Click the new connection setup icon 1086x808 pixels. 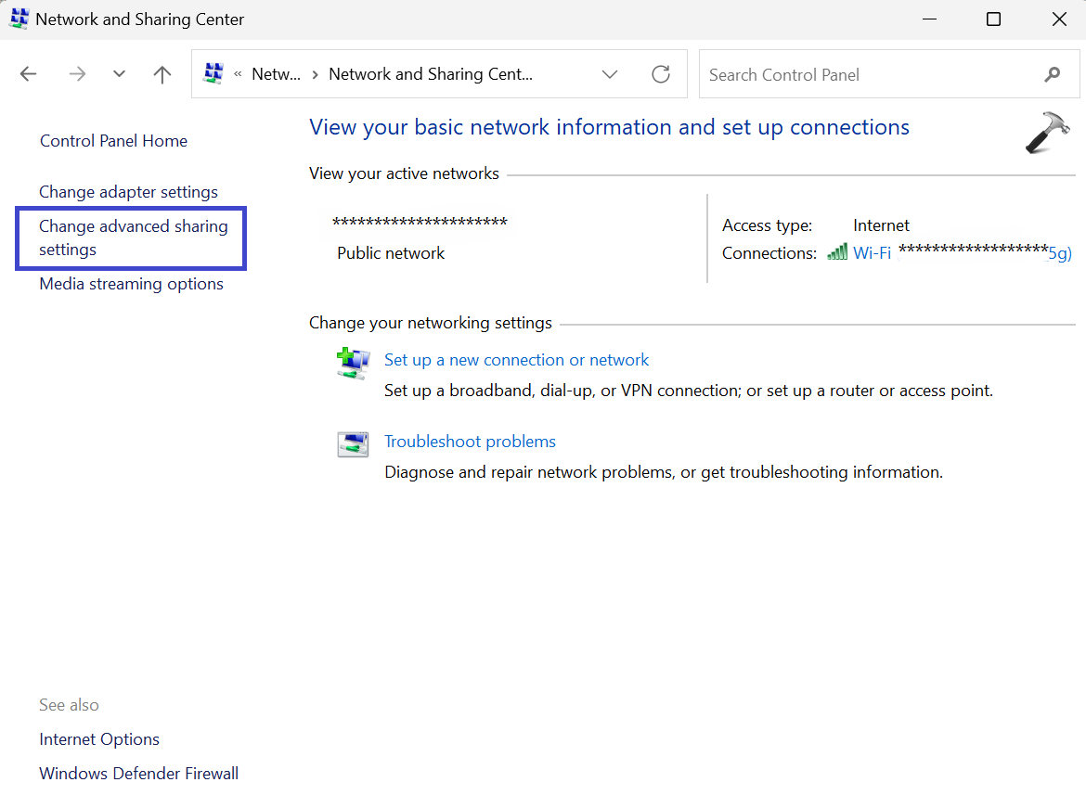(353, 362)
